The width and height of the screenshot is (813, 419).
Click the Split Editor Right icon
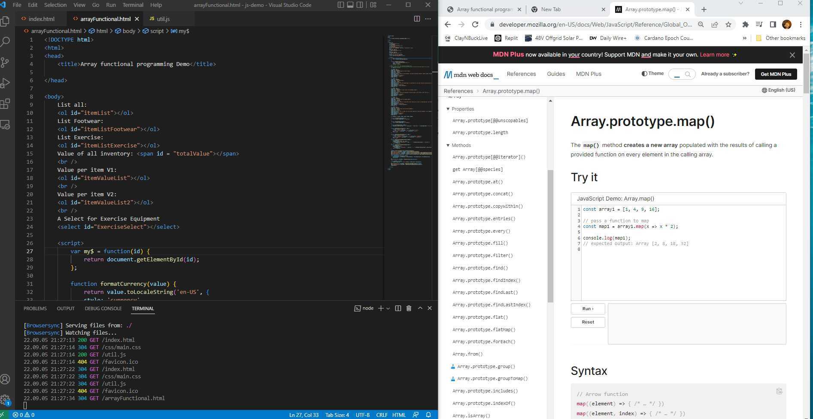pos(416,19)
